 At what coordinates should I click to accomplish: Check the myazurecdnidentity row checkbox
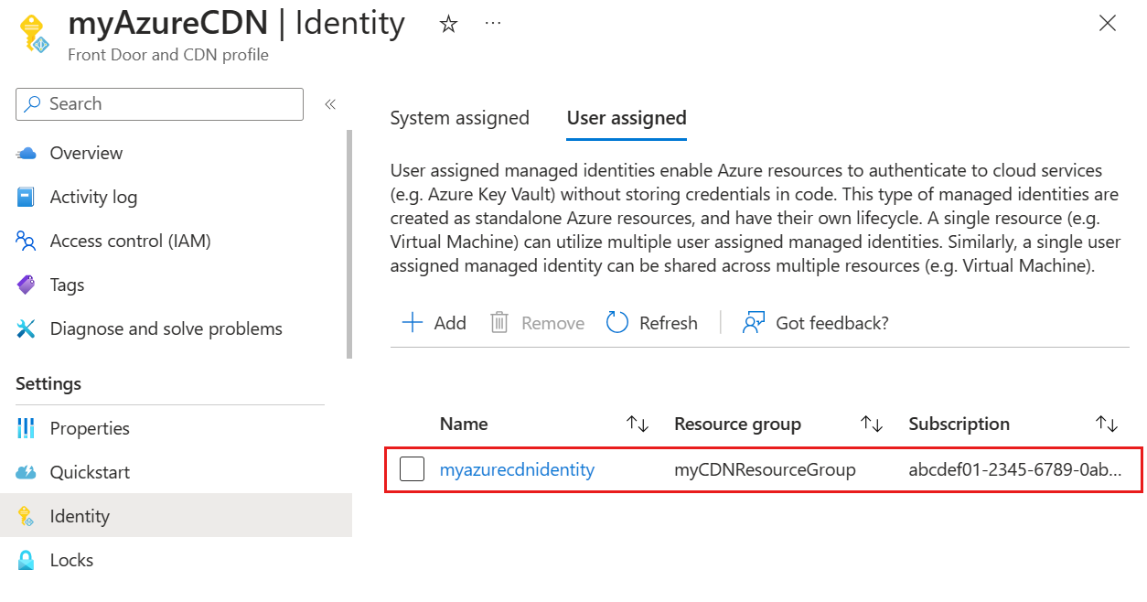click(412, 469)
